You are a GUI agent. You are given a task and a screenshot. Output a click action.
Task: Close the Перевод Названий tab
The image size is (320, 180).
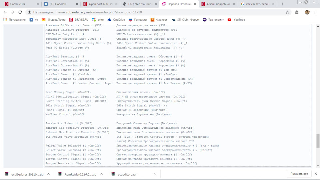tap(195, 4)
